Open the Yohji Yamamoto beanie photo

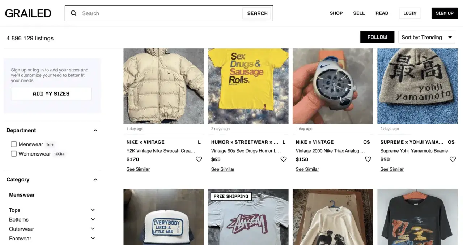pyautogui.click(x=417, y=86)
